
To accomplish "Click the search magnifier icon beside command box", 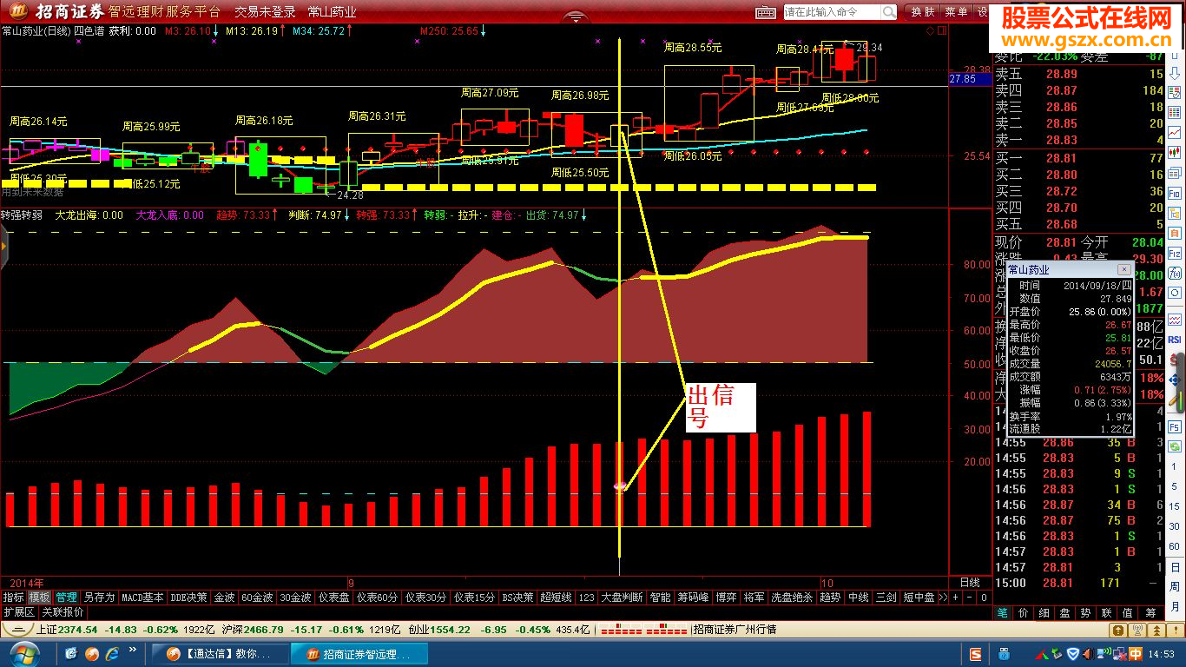I will 889,12.
